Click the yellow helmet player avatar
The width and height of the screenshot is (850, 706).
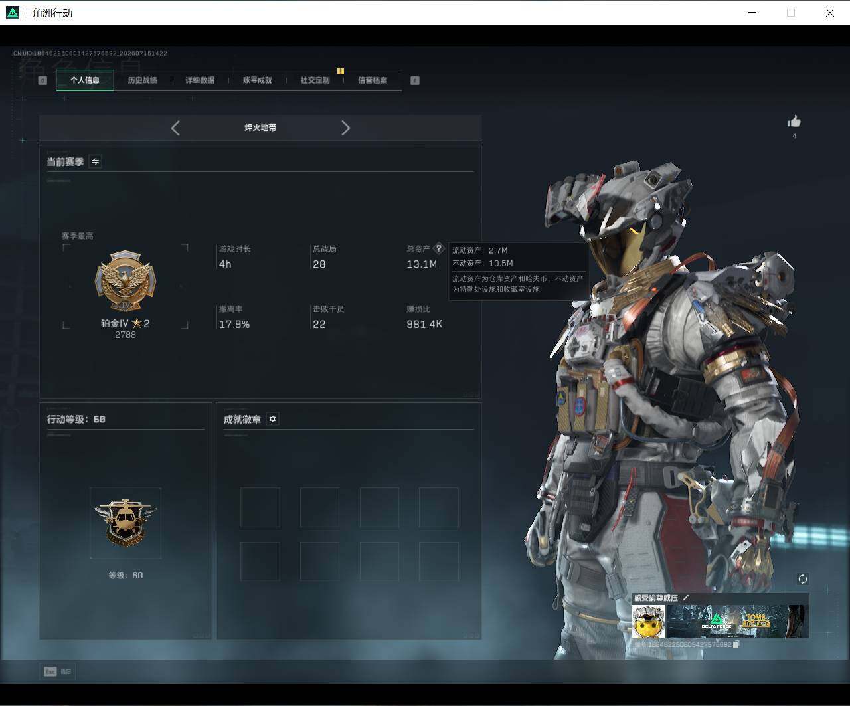point(649,622)
